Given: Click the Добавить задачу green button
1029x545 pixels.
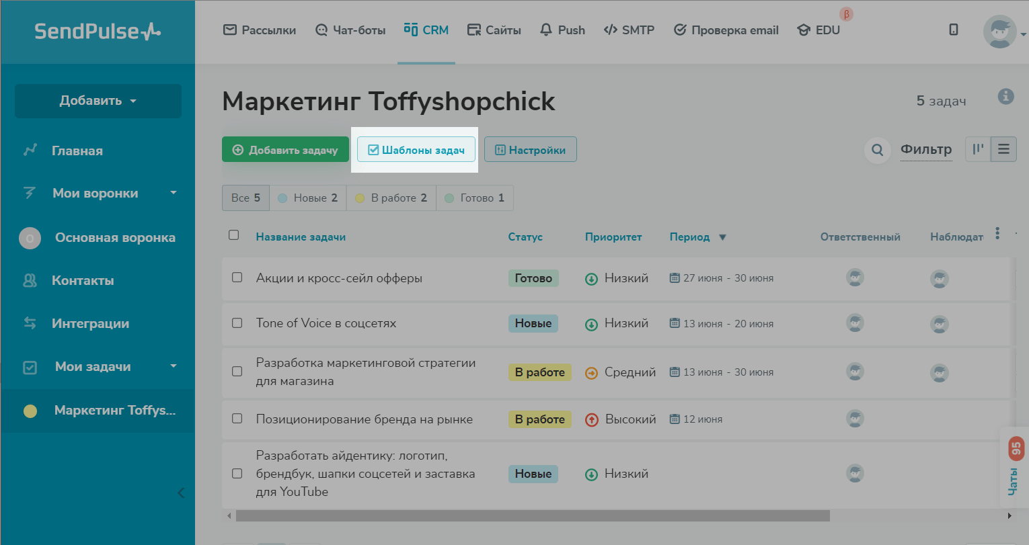Looking at the screenshot, I should (285, 150).
